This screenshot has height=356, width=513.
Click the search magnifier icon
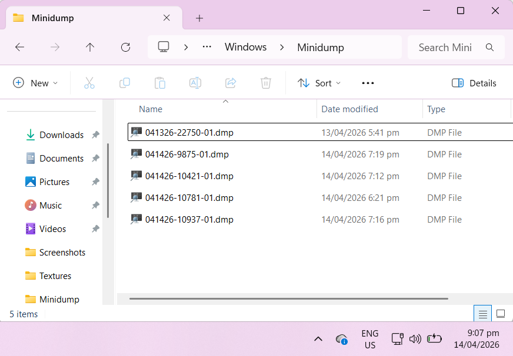[490, 48]
